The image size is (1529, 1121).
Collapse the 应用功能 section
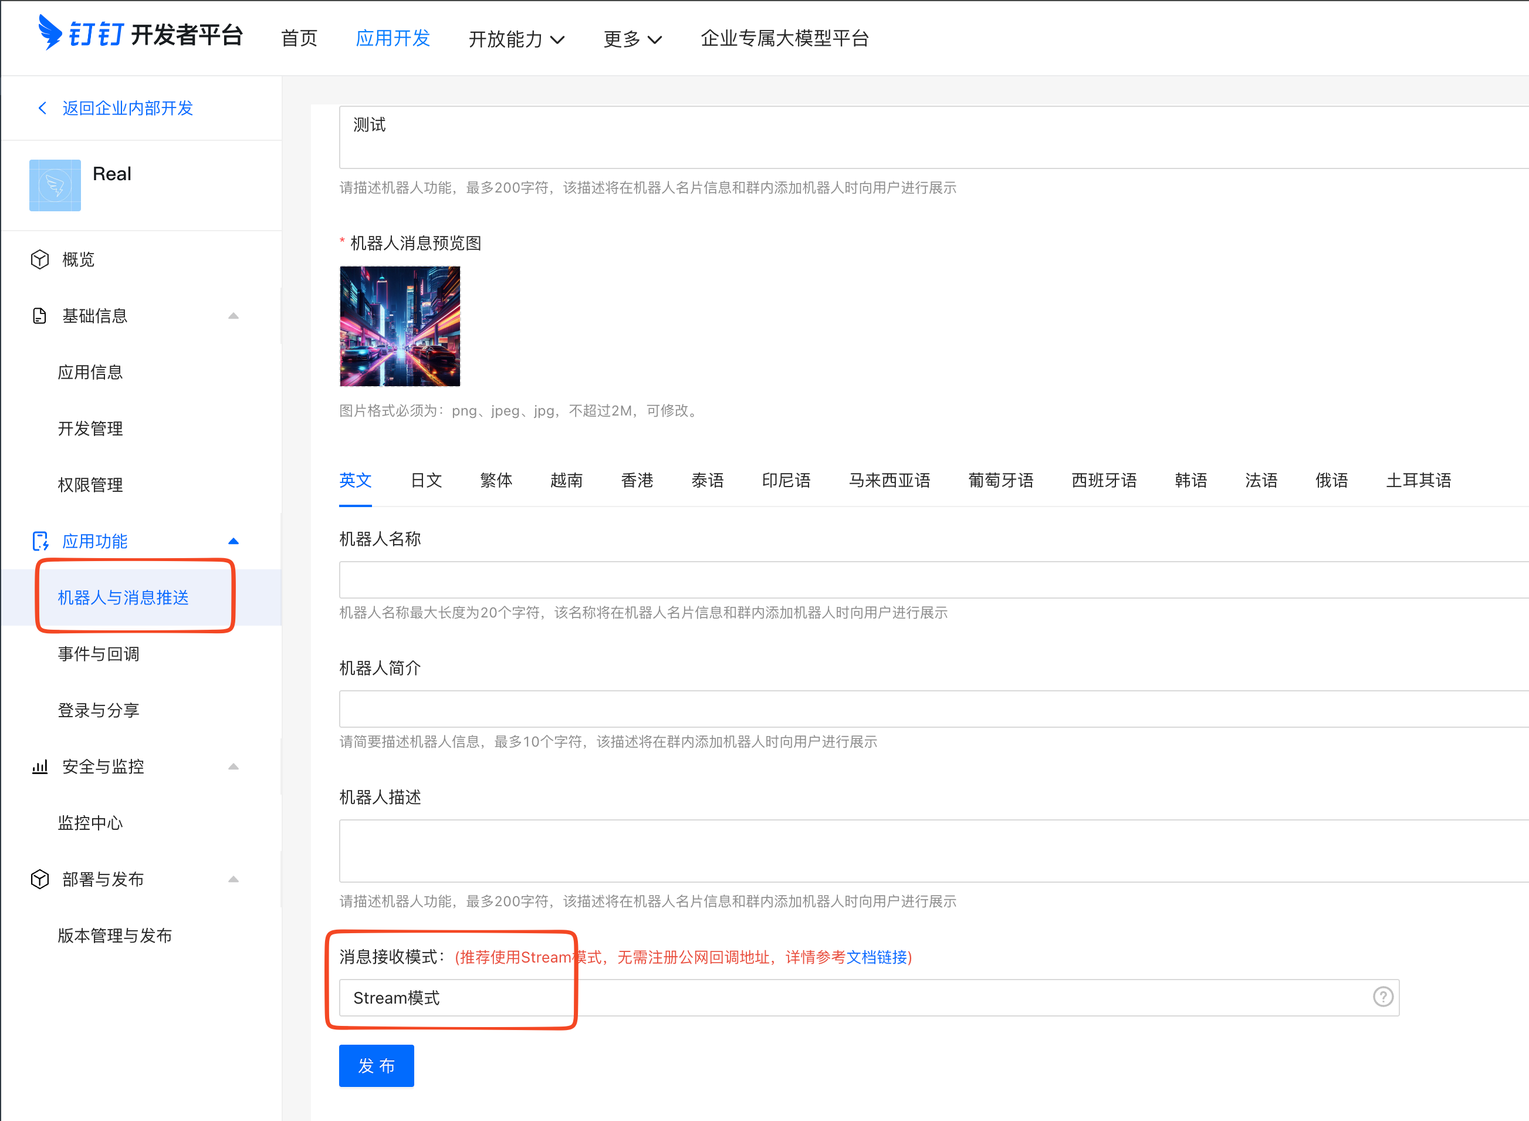pyautogui.click(x=234, y=541)
